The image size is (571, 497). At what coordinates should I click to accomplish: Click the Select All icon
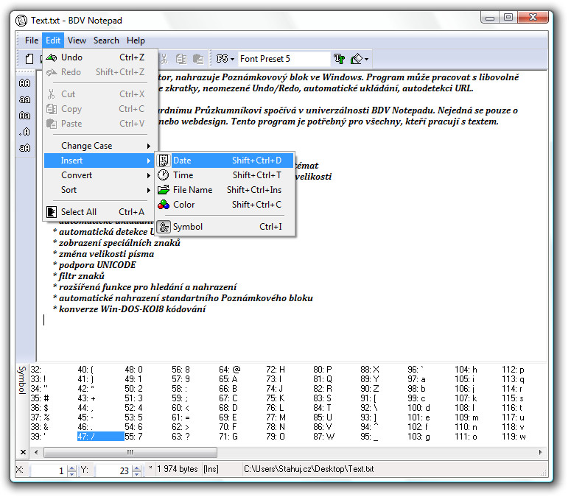click(52, 212)
